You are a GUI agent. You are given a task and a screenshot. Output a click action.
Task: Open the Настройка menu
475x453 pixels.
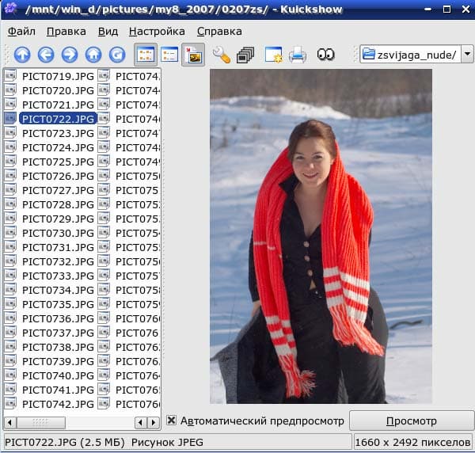tap(157, 31)
